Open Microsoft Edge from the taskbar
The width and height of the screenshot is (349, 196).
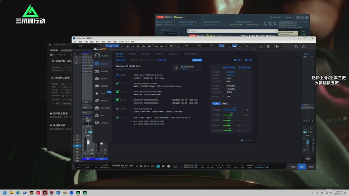click(x=18, y=193)
